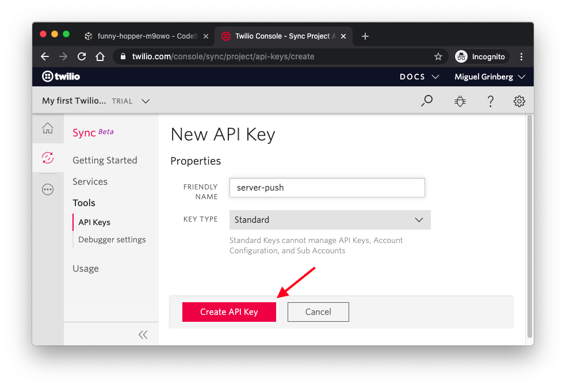This screenshot has height=388, width=566.
Task: Close the Twilio Console tab
Action: point(343,36)
